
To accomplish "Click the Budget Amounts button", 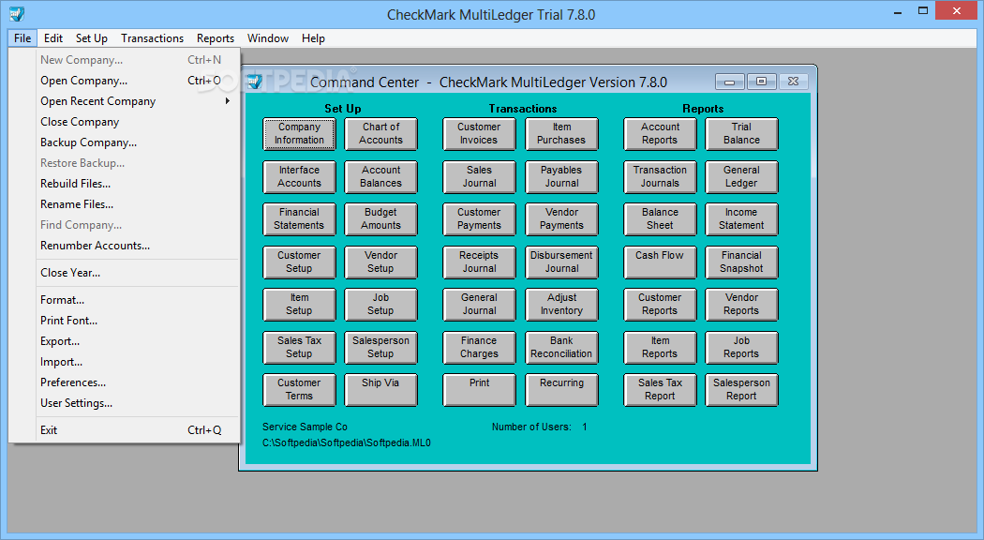I will [380, 219].
